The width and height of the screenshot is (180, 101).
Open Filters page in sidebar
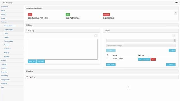tap(3, 18)
